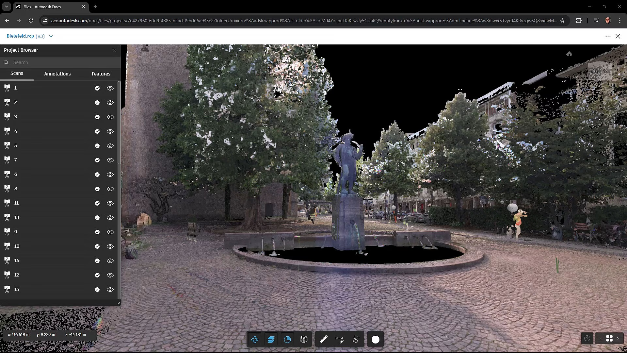Expand the Bielefeld.rcp version dropdown

pyautogui.click(x=51, y=36)
